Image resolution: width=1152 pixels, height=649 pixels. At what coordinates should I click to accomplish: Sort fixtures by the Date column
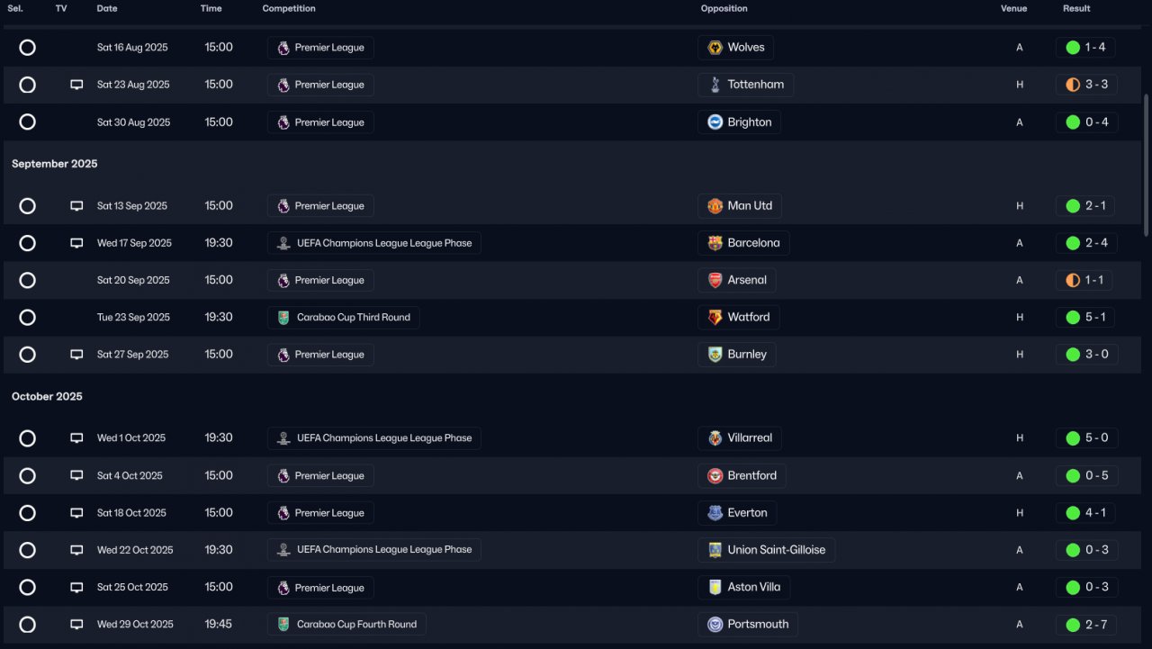107,9
